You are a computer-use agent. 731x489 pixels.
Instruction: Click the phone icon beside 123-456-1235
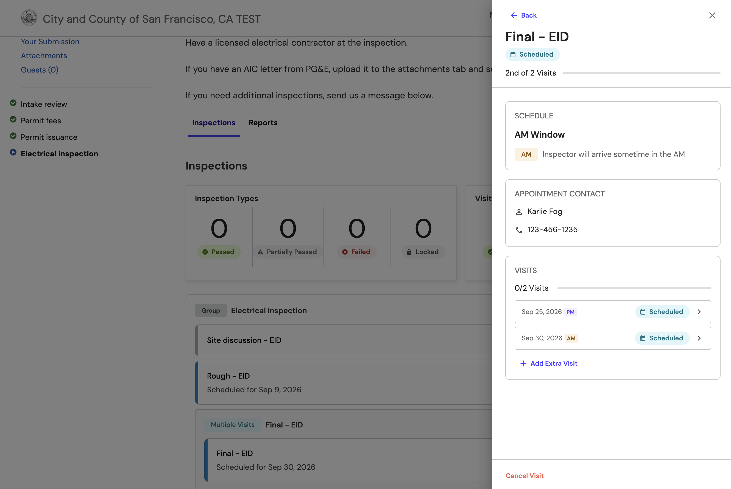(519, 230)
